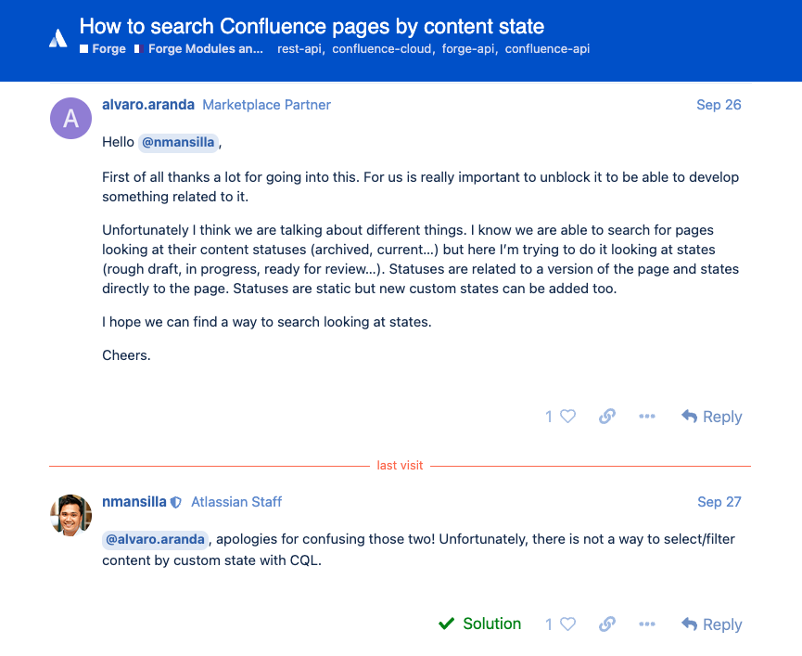The image size is (802, 656).
Task: Open the Forge Modules subcategory link
Action: point(199,48)
